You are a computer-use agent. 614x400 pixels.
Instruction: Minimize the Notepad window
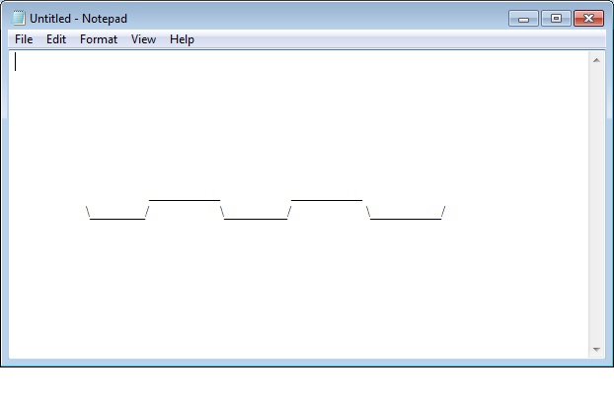[x=523, y=18]
